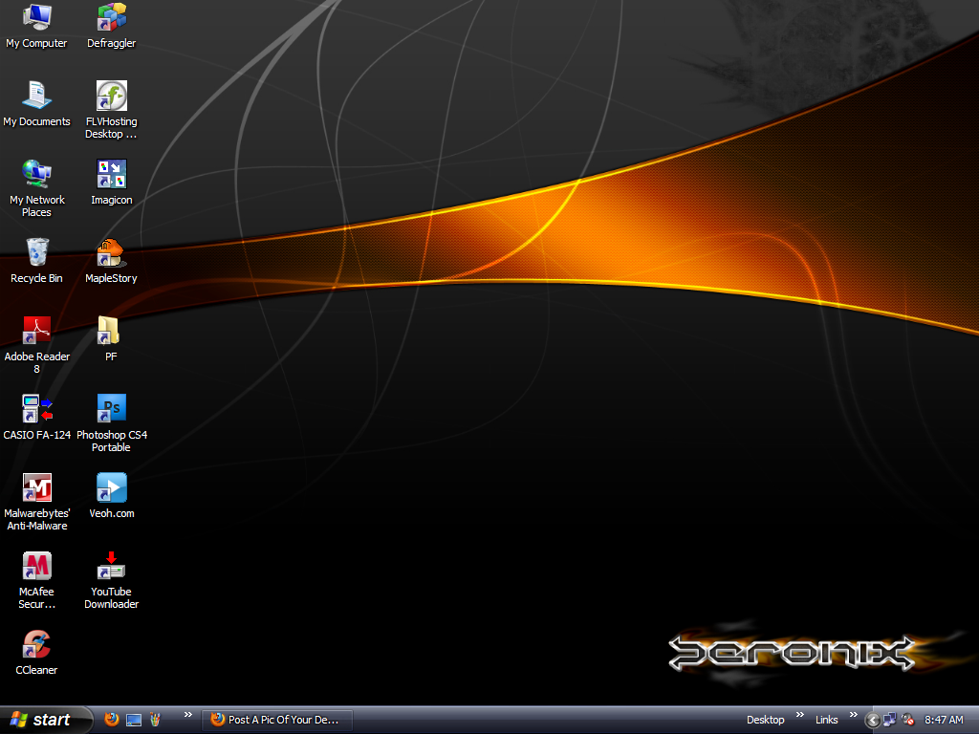Launch the YouTube Downloader
Viewport: 979px width, 734px height.
coord(110,567)
